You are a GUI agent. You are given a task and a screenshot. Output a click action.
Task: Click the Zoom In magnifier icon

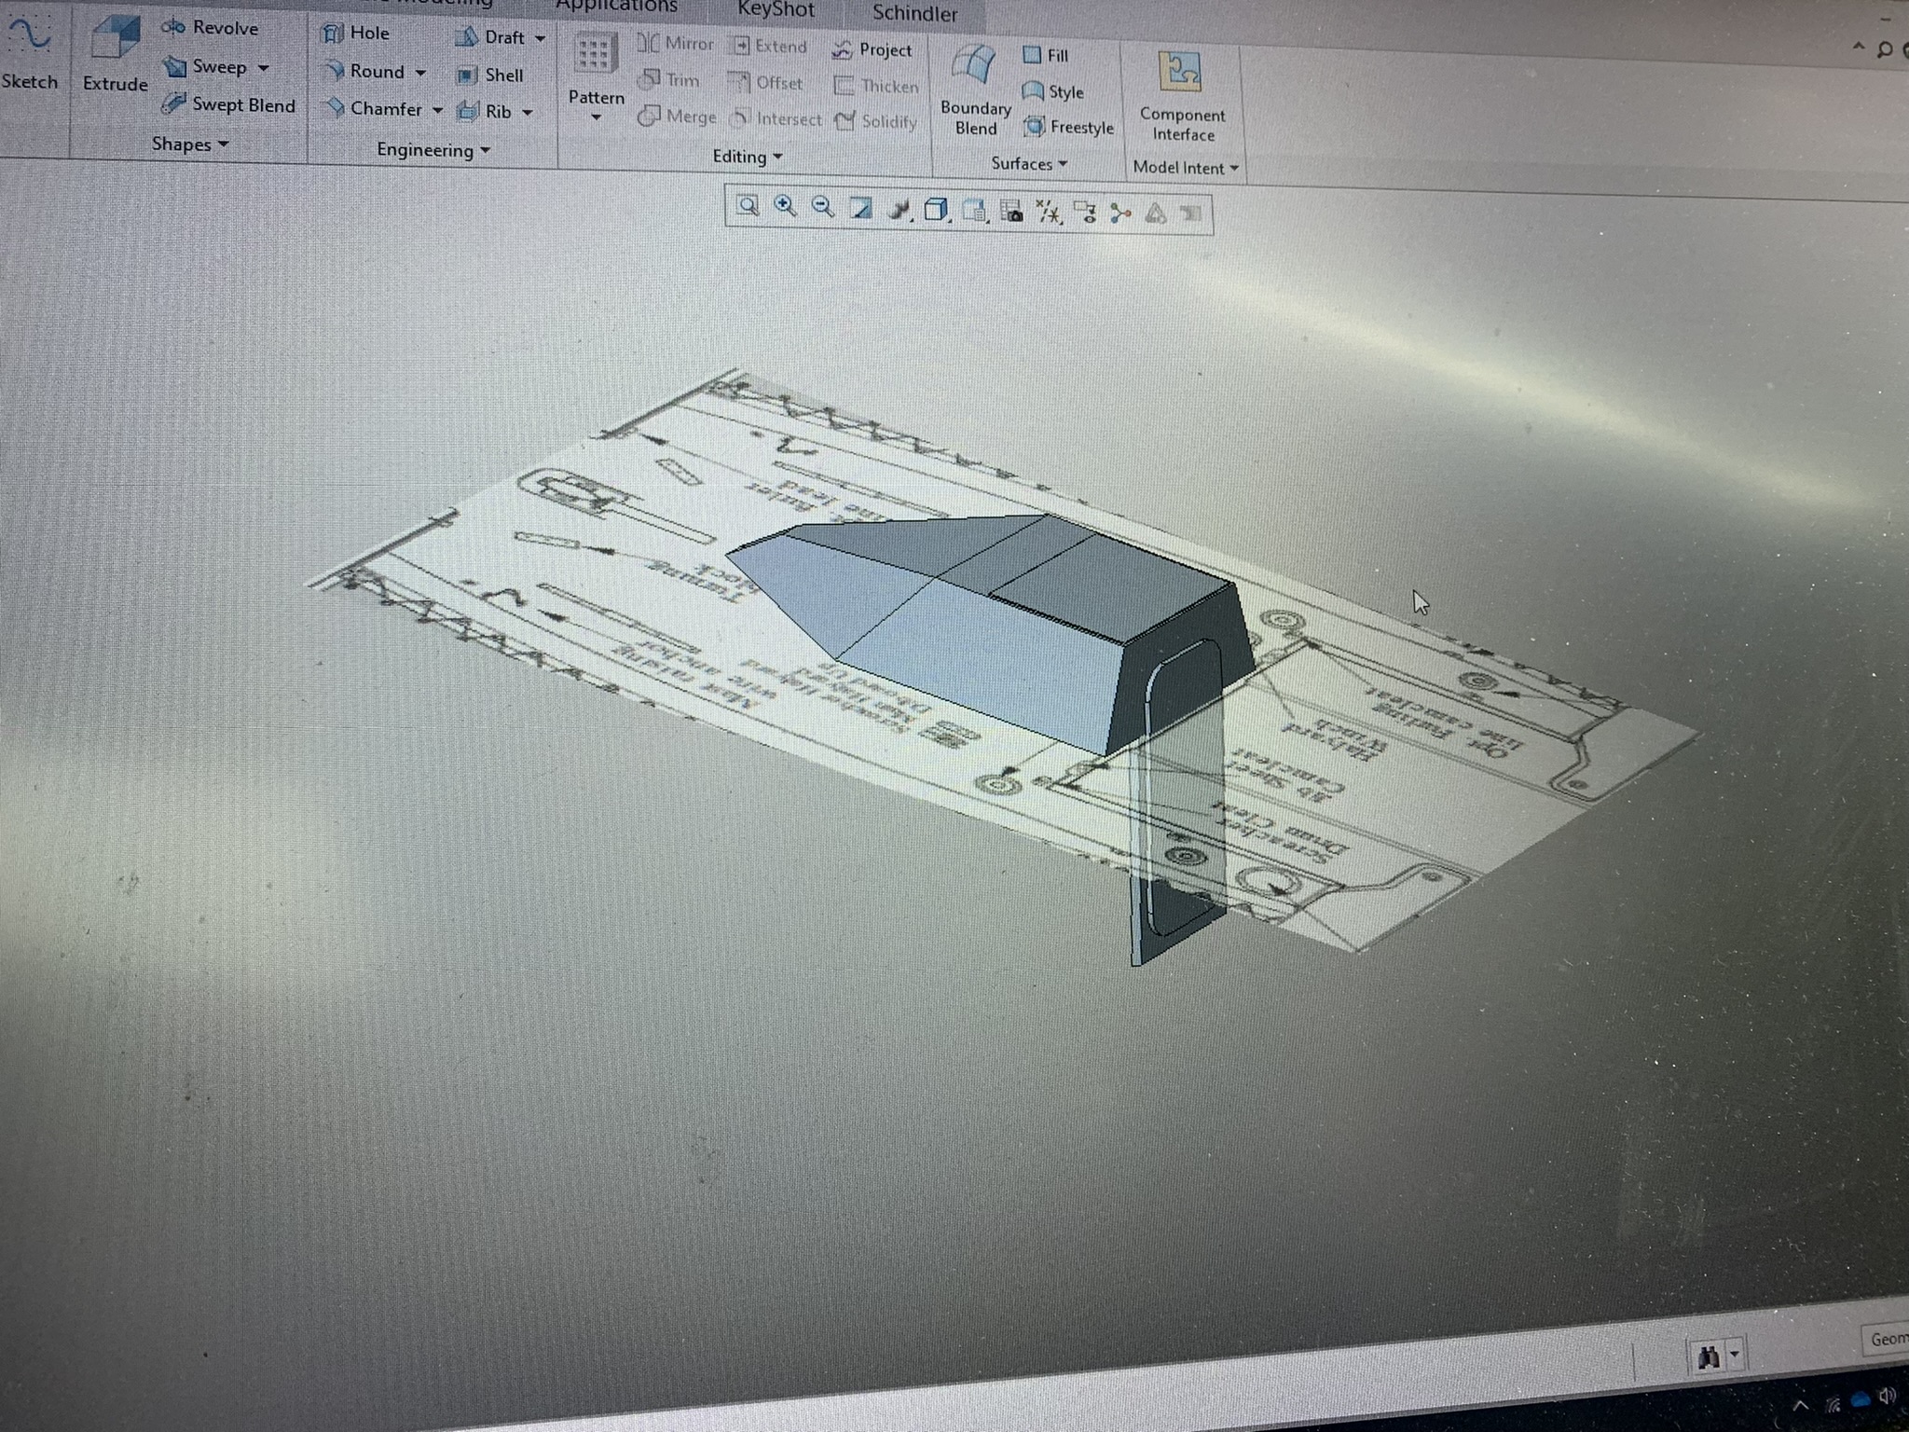click(785, 207)
